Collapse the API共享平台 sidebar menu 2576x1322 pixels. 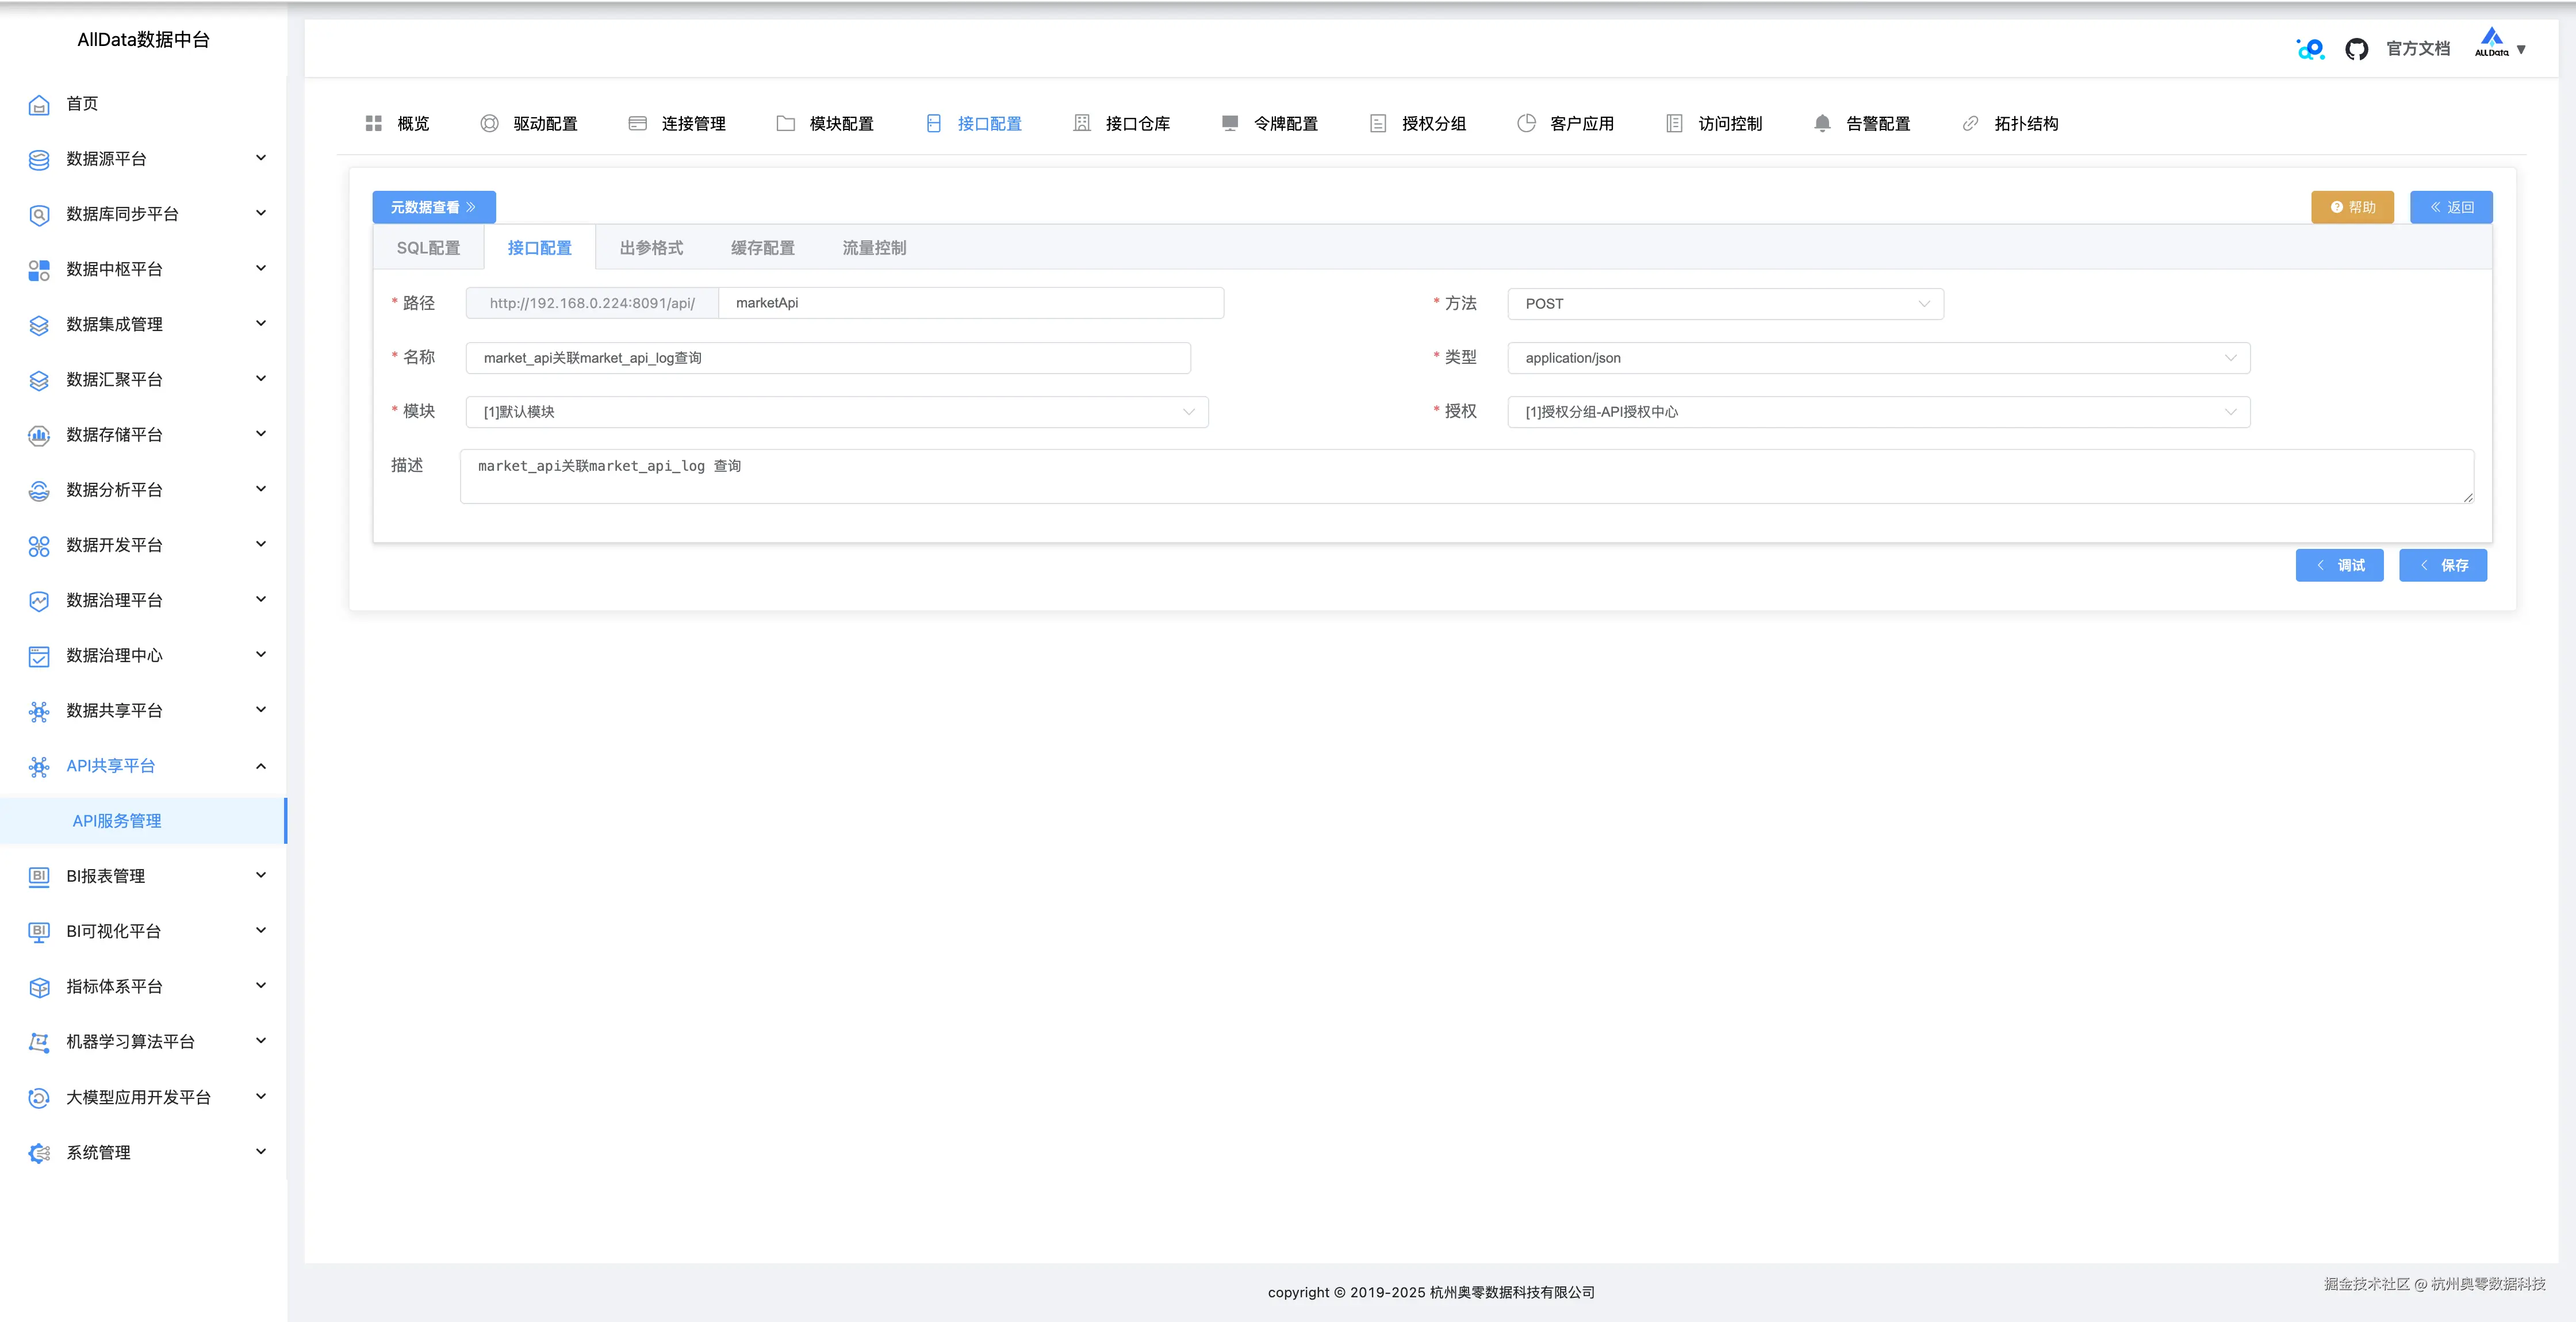pyautogui.click(x=261, y=766)
